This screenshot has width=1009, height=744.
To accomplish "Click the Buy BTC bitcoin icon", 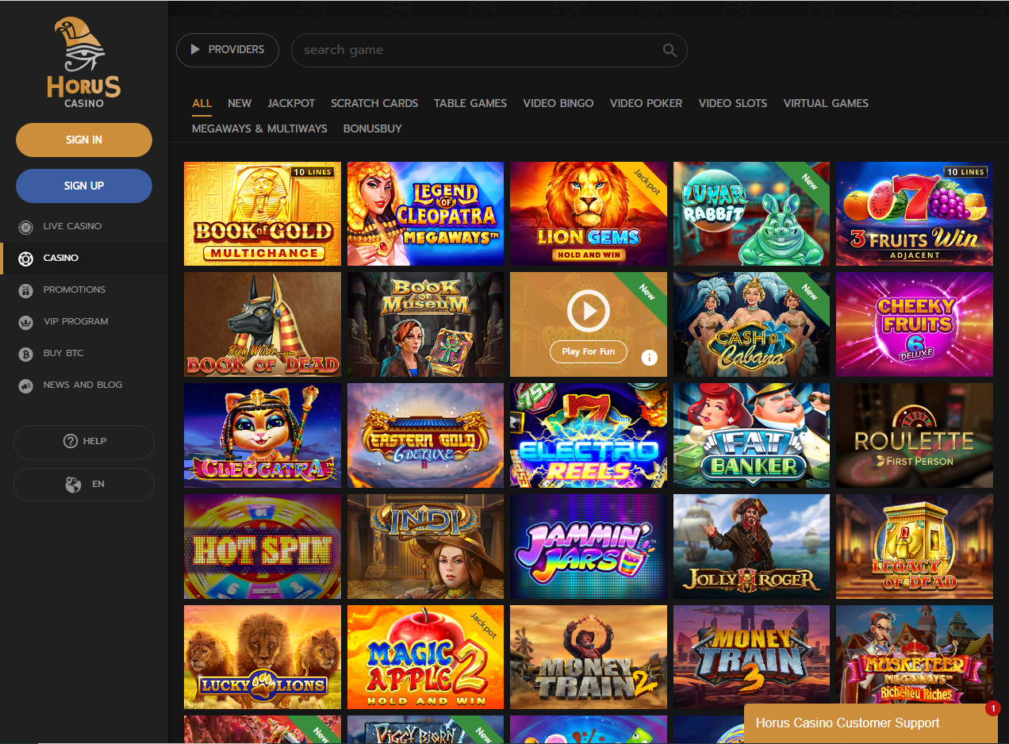I will point(26,354).
